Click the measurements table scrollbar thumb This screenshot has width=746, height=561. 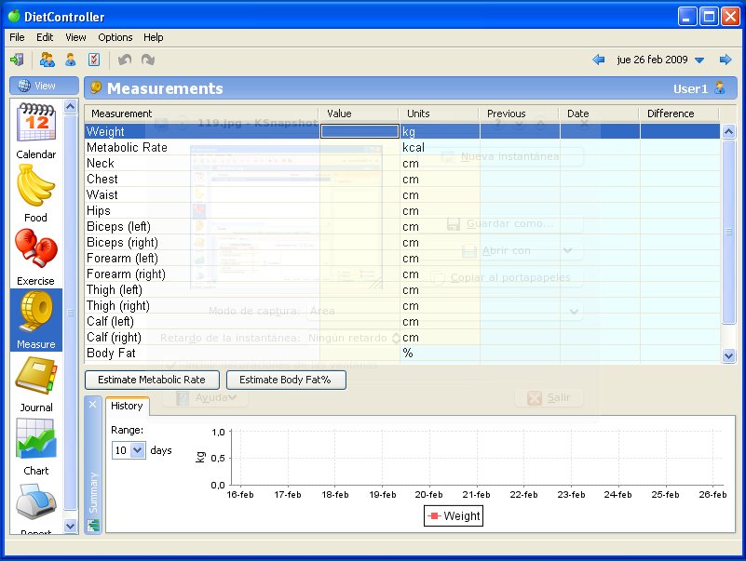[x=728, y=232]
